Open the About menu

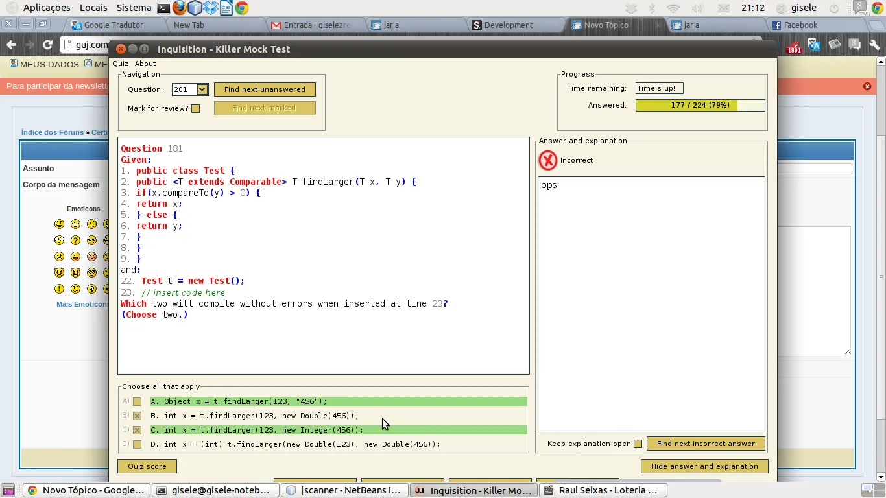coord(145,64)
